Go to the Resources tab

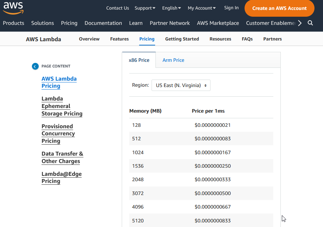click(x=220, y=39)
